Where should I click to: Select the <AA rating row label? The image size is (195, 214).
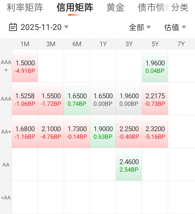pos(6,198)
